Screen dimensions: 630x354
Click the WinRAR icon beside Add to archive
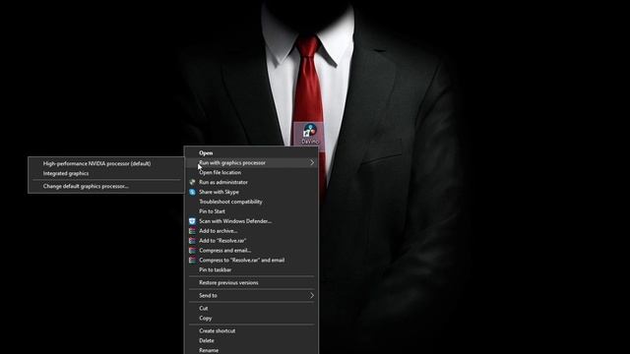[193, 231]
